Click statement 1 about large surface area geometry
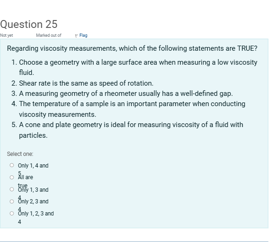The image size is (269, 242). coord(134,67)
